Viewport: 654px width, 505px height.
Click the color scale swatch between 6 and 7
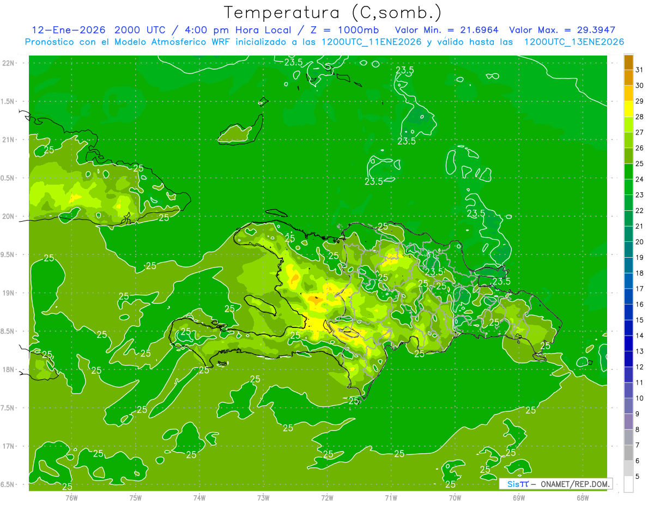point(628,453)
